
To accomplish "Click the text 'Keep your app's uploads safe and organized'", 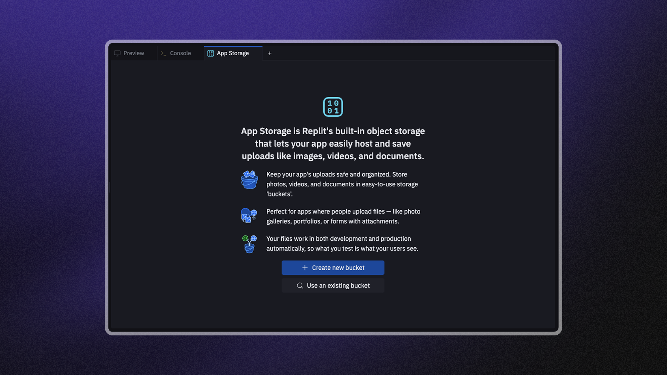I will pos(328,174).
